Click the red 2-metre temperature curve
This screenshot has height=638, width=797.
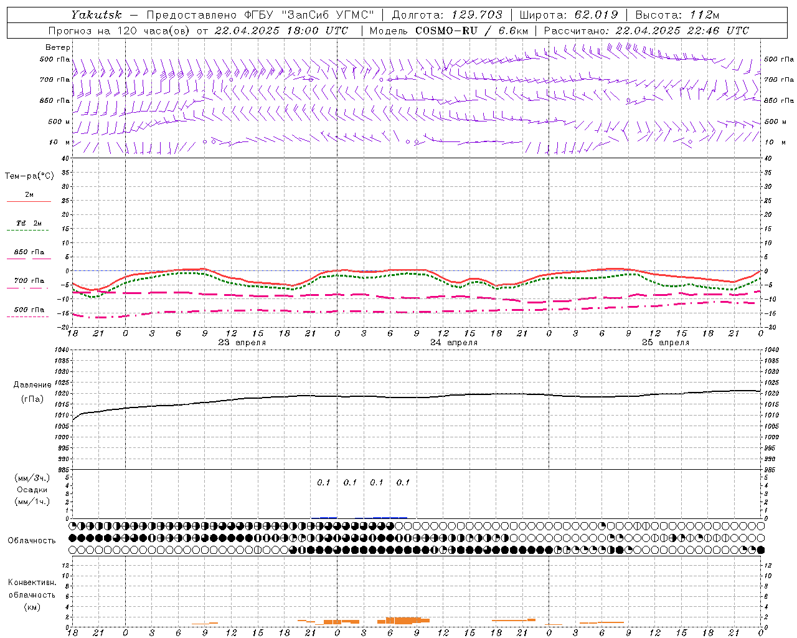click(416, 270)
